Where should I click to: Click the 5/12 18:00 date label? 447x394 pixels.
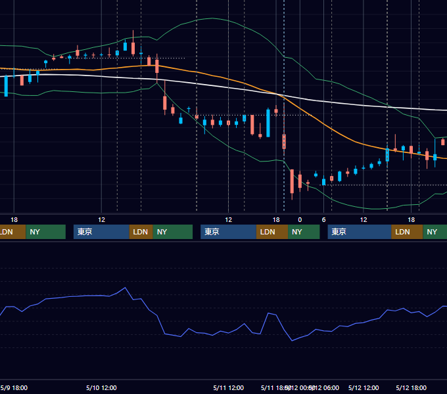pos(411,387)
